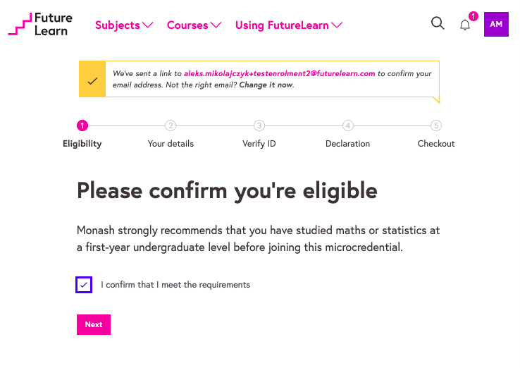Click the yellow checkmark banner icon
The image size is (520, 368).
(92, 82)
